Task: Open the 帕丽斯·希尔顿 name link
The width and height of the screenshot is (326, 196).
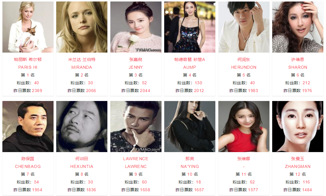Action: coord(28,59)
